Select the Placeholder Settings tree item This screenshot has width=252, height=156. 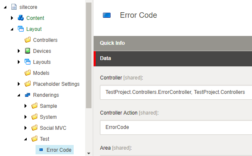56,84
